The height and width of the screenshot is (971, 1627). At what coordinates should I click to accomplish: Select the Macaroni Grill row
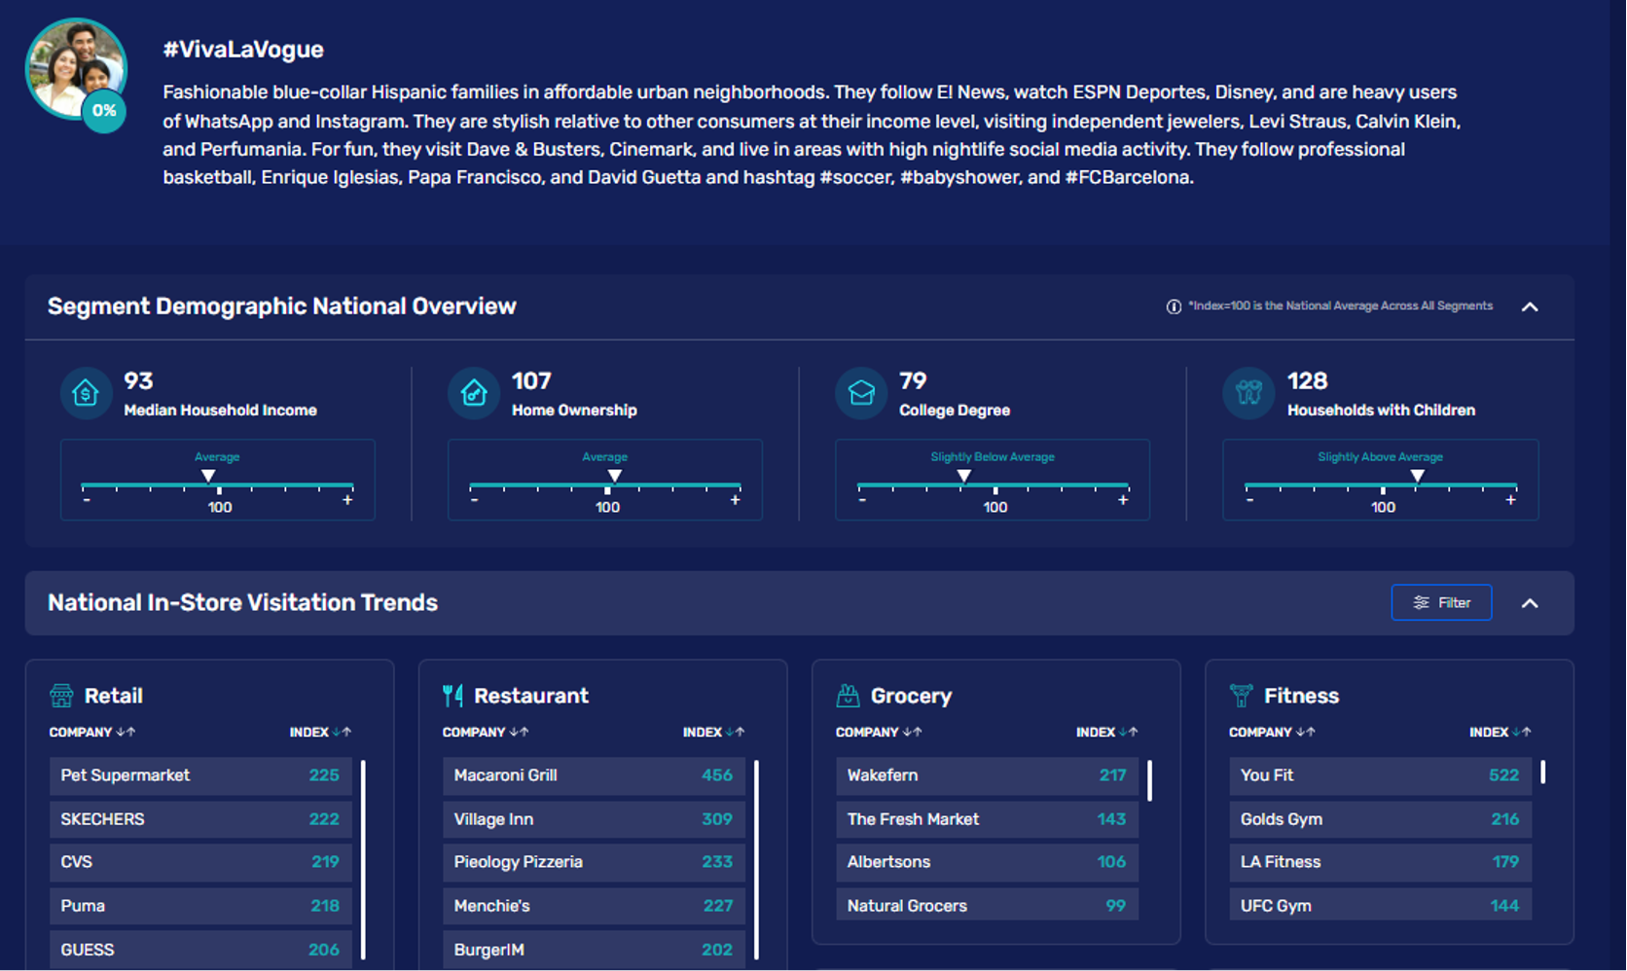[594, 775]
